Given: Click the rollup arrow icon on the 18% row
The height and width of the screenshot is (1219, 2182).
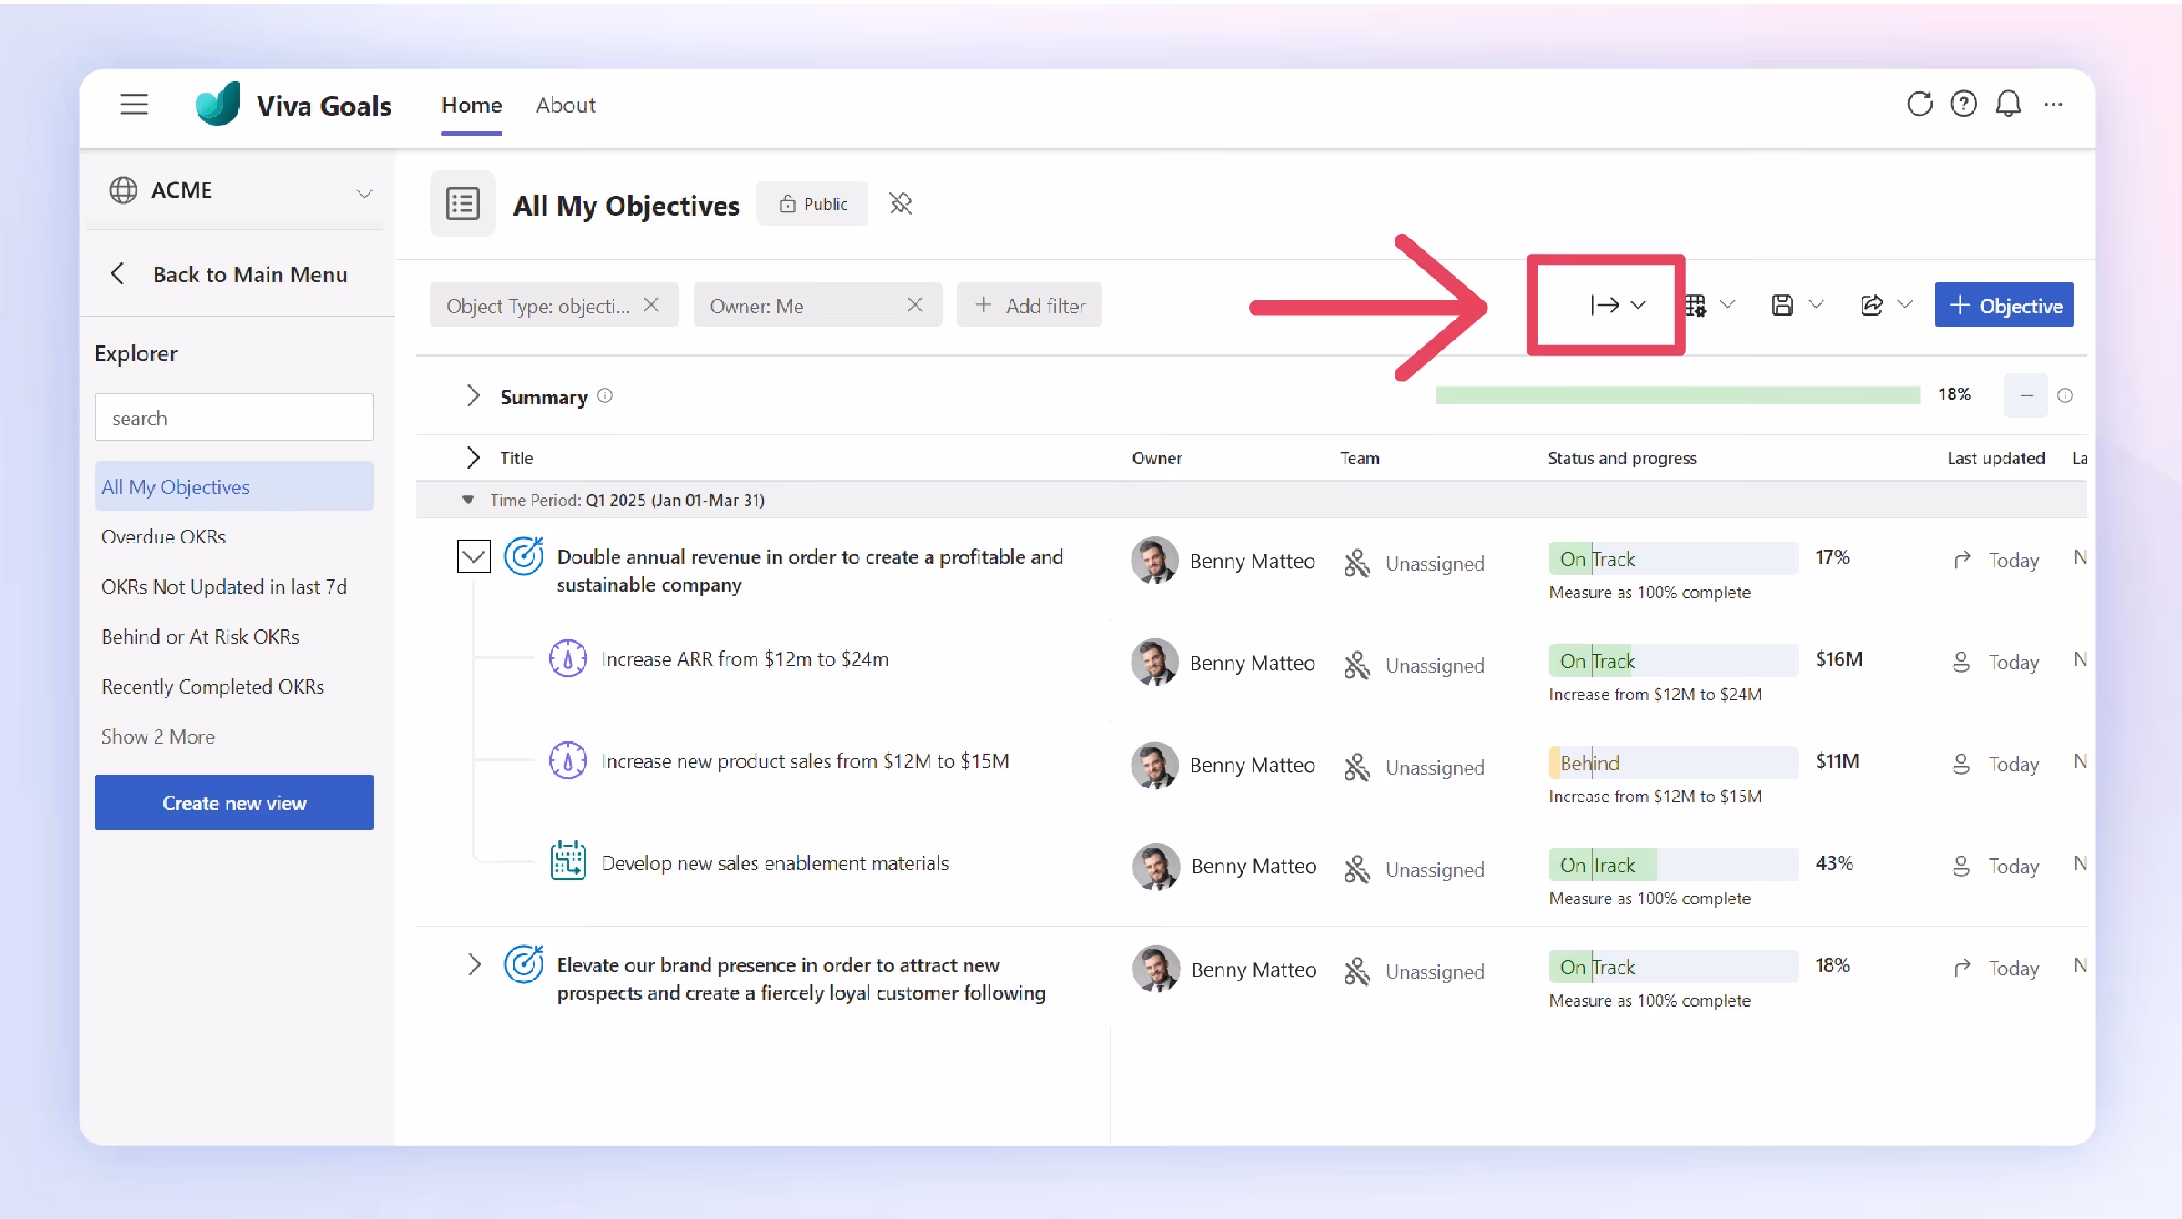Looking at the screenshot, I should tap(1962, 968).
